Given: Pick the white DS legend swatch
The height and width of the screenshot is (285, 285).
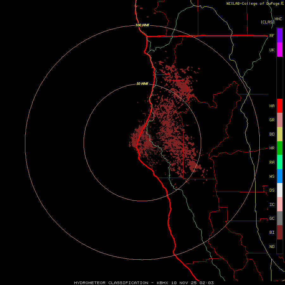Looking at the screenshot, I should pos(280,190).
